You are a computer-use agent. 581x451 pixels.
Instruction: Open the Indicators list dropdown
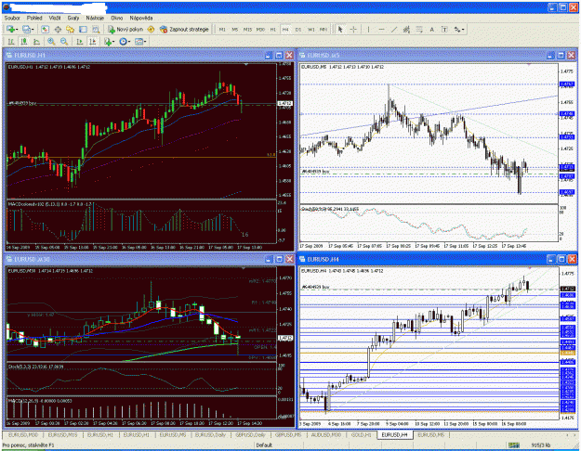[109, 42]
